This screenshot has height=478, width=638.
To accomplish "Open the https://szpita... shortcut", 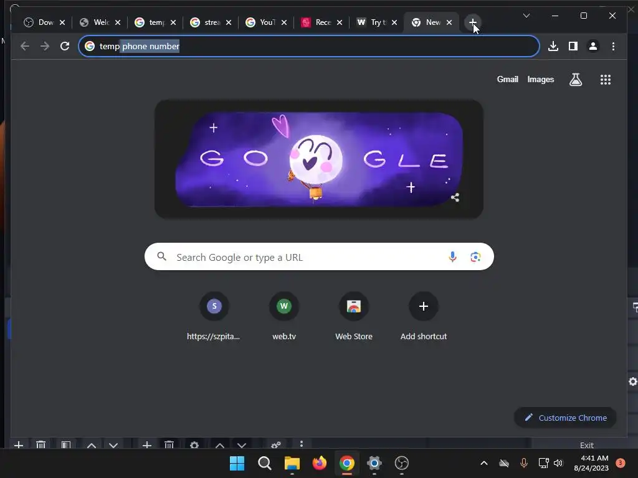I will coord(214,317).
